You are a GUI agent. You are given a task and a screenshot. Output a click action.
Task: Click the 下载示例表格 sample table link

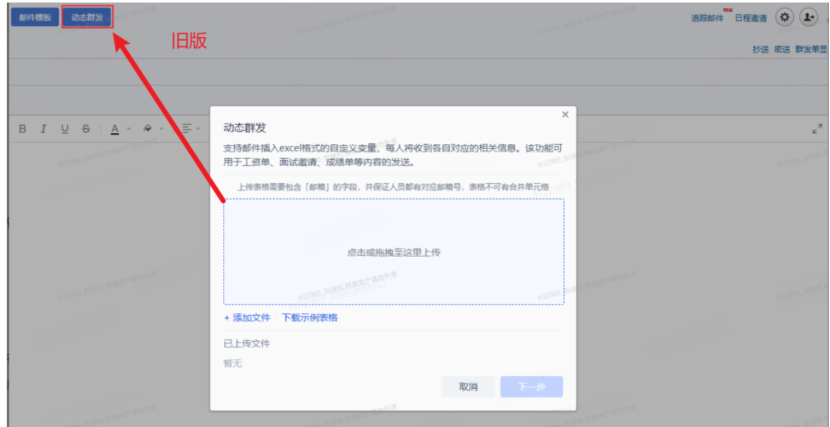[x=311, y=318]
